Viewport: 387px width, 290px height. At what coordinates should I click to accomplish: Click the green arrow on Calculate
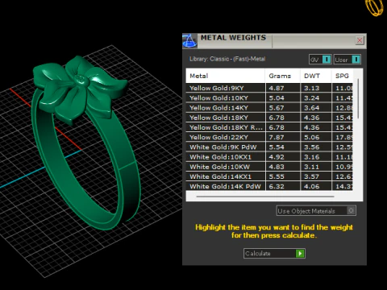300,254
